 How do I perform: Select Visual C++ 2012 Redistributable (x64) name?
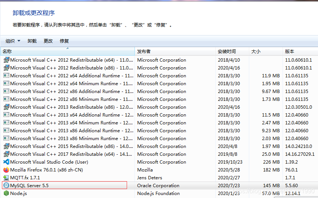click(x=72, y=60)
